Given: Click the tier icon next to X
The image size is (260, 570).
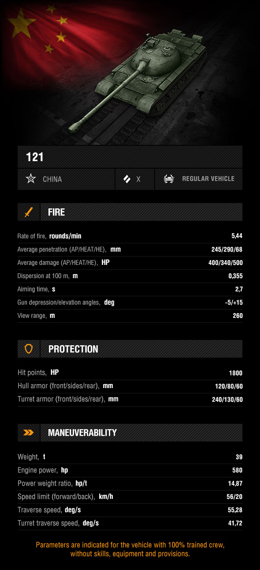Looking at the screenshot, I should tap(127, 179).
